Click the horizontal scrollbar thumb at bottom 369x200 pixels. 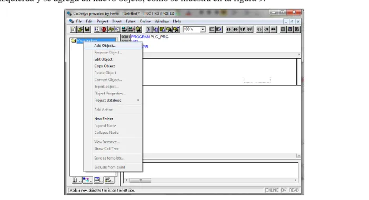coord(140,180)
